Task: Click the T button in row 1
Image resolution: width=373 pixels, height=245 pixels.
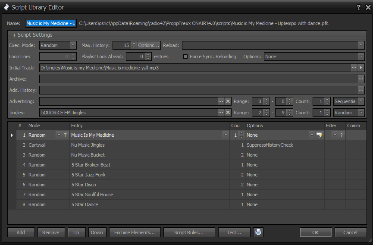Action: [65, 135]
